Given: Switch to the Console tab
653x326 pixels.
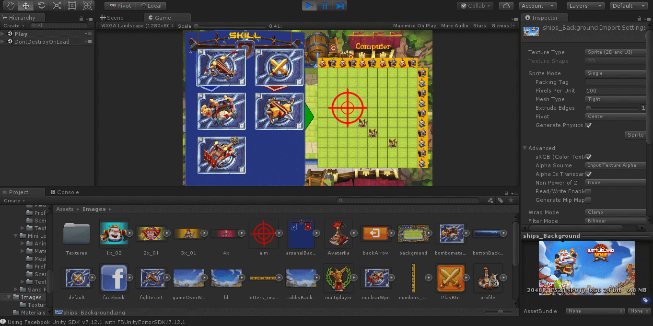Looking at the screenshot, I should 65,192.
